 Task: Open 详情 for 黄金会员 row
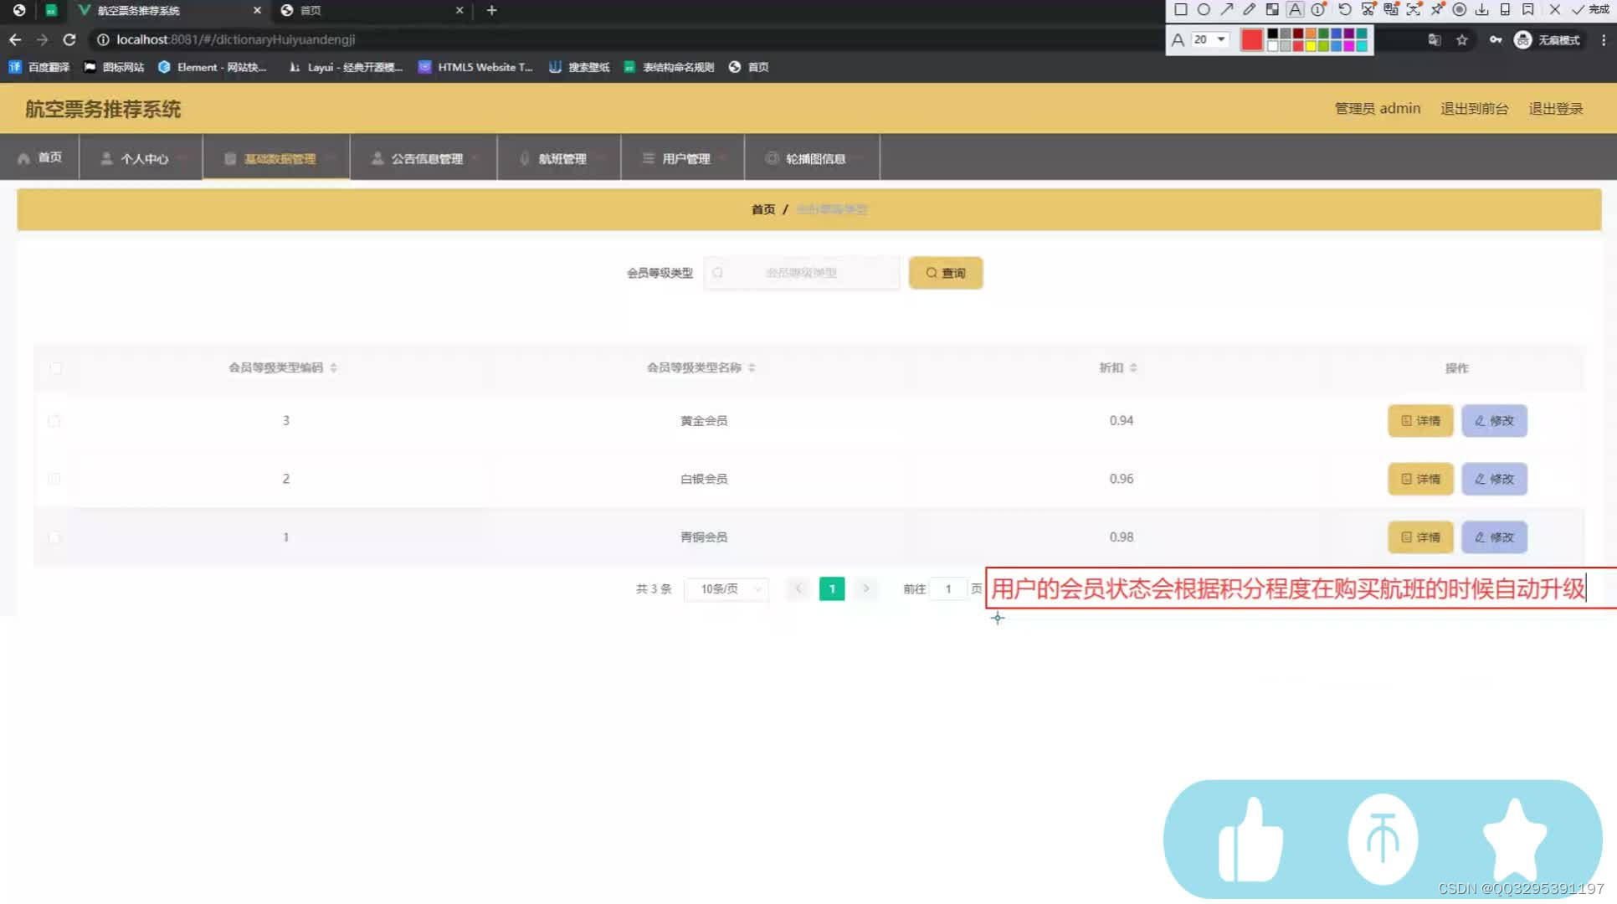[x=1420, y=421]
